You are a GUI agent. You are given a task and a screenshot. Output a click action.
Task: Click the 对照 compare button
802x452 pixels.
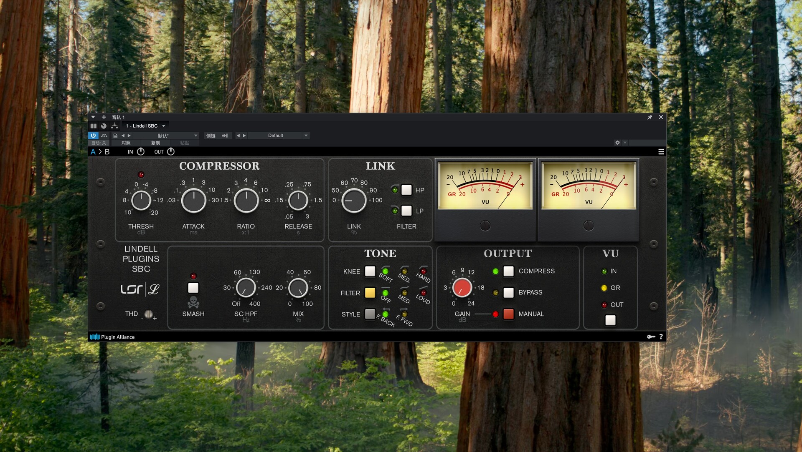tap(126, 143)
